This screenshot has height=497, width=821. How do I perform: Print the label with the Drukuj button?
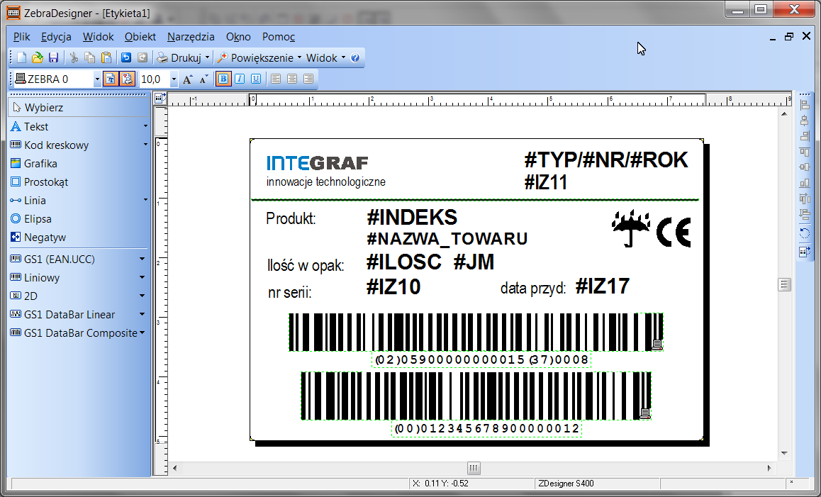179,57
